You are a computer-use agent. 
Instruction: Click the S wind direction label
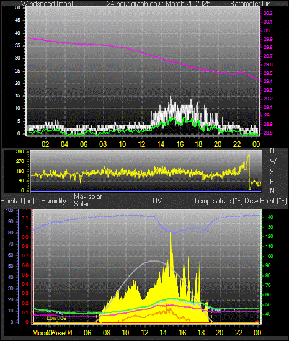[x=272, y=172]
